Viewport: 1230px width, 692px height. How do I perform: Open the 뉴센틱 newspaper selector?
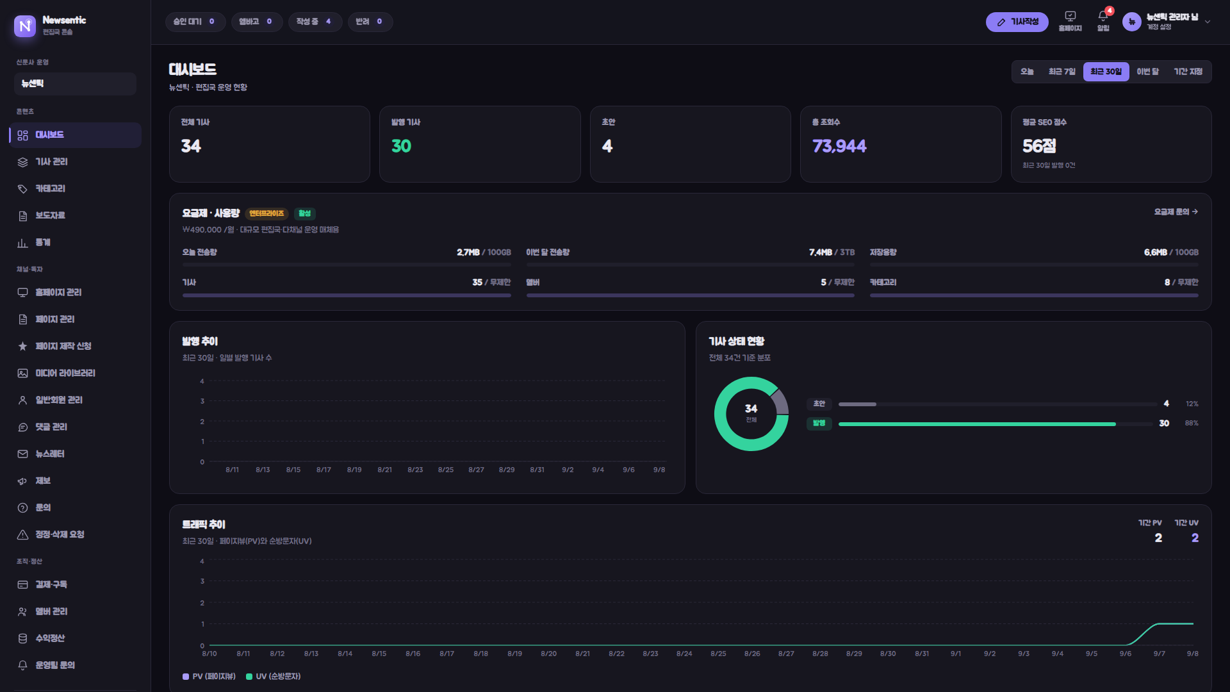75,84
